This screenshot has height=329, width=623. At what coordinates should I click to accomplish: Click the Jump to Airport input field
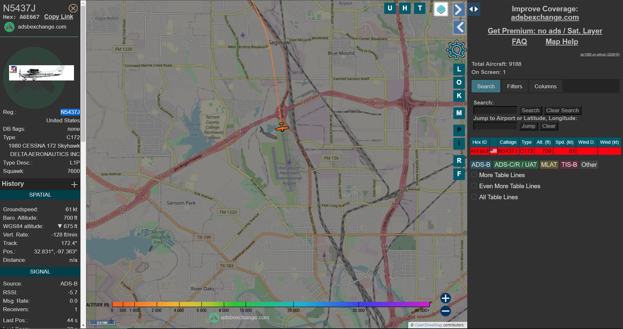pos(495,126)
